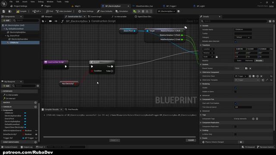Add the Physics Volume Changed event with plus
The image size is (276, 155).
click(241, 142)
